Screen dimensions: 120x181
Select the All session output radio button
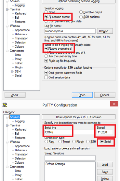click(x=46, y=17)
